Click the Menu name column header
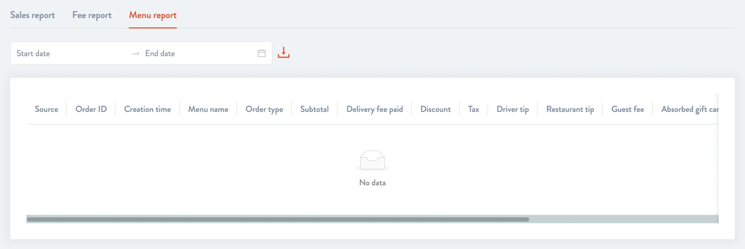 coord(208,109)
